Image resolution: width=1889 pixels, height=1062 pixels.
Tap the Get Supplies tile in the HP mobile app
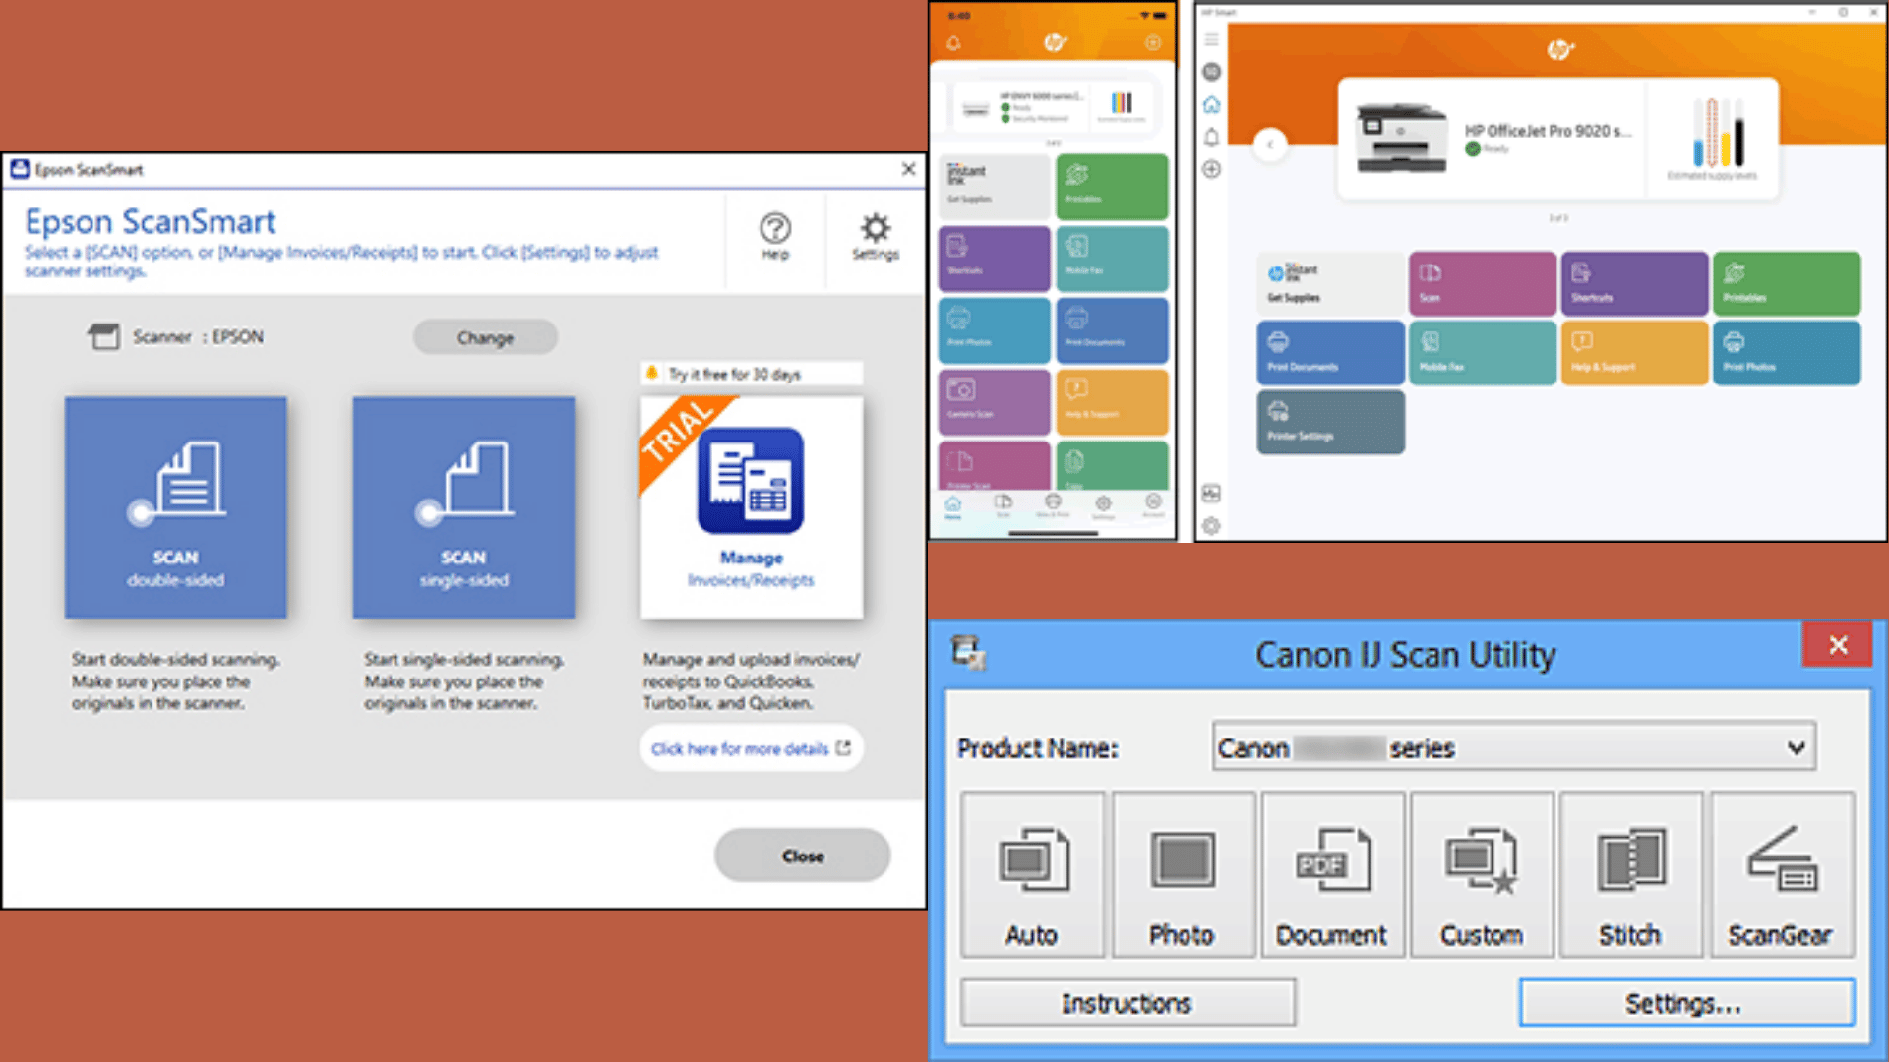click(x=994, y=186)
